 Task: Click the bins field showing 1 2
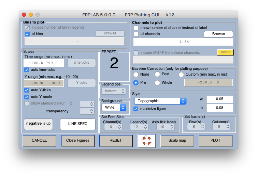click(x=74, y=41)
